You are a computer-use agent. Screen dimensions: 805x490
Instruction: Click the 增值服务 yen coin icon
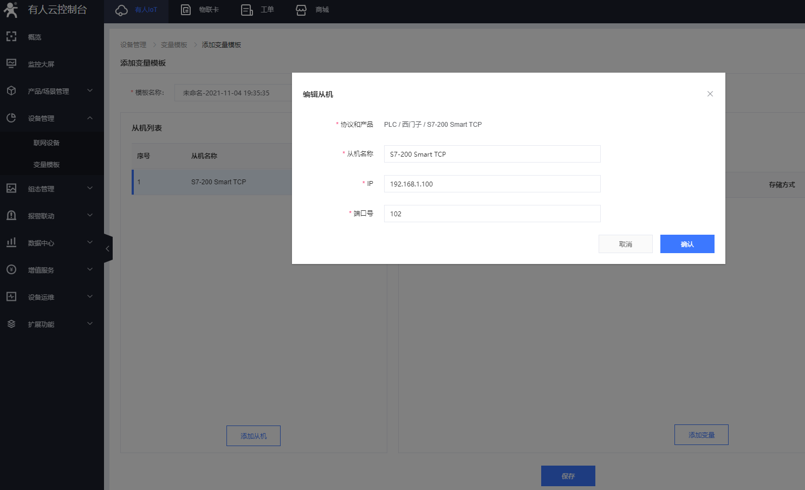click(11, 269)
